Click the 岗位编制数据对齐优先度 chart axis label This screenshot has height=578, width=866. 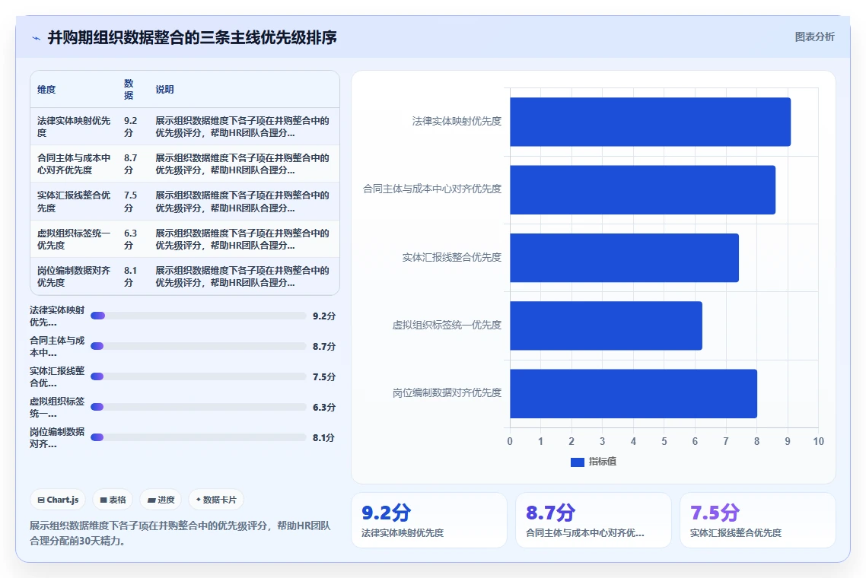click(x=447, y=392)
